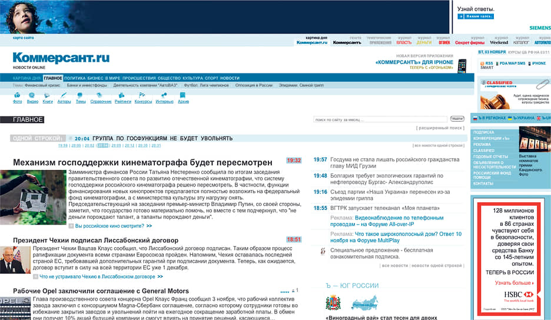551x320 pixels.
Task: Open the Интервью microphone icon
Action: (x=164, y=95)
